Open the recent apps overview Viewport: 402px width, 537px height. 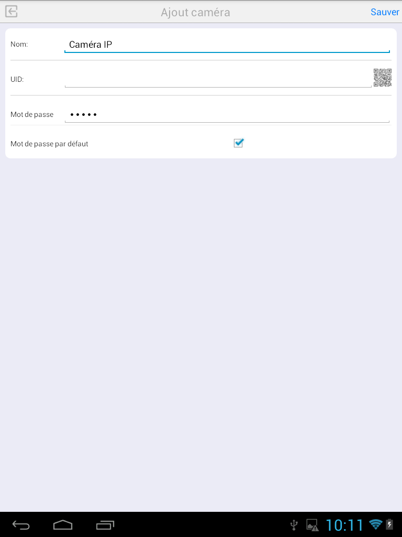click(105, 524)
